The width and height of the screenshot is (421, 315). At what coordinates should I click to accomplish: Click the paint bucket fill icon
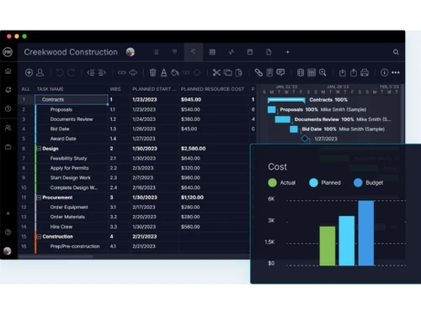175,72
